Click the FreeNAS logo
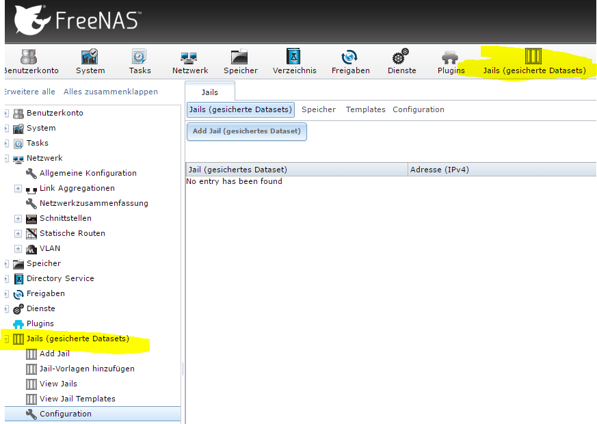 click(x=77, y=20)
